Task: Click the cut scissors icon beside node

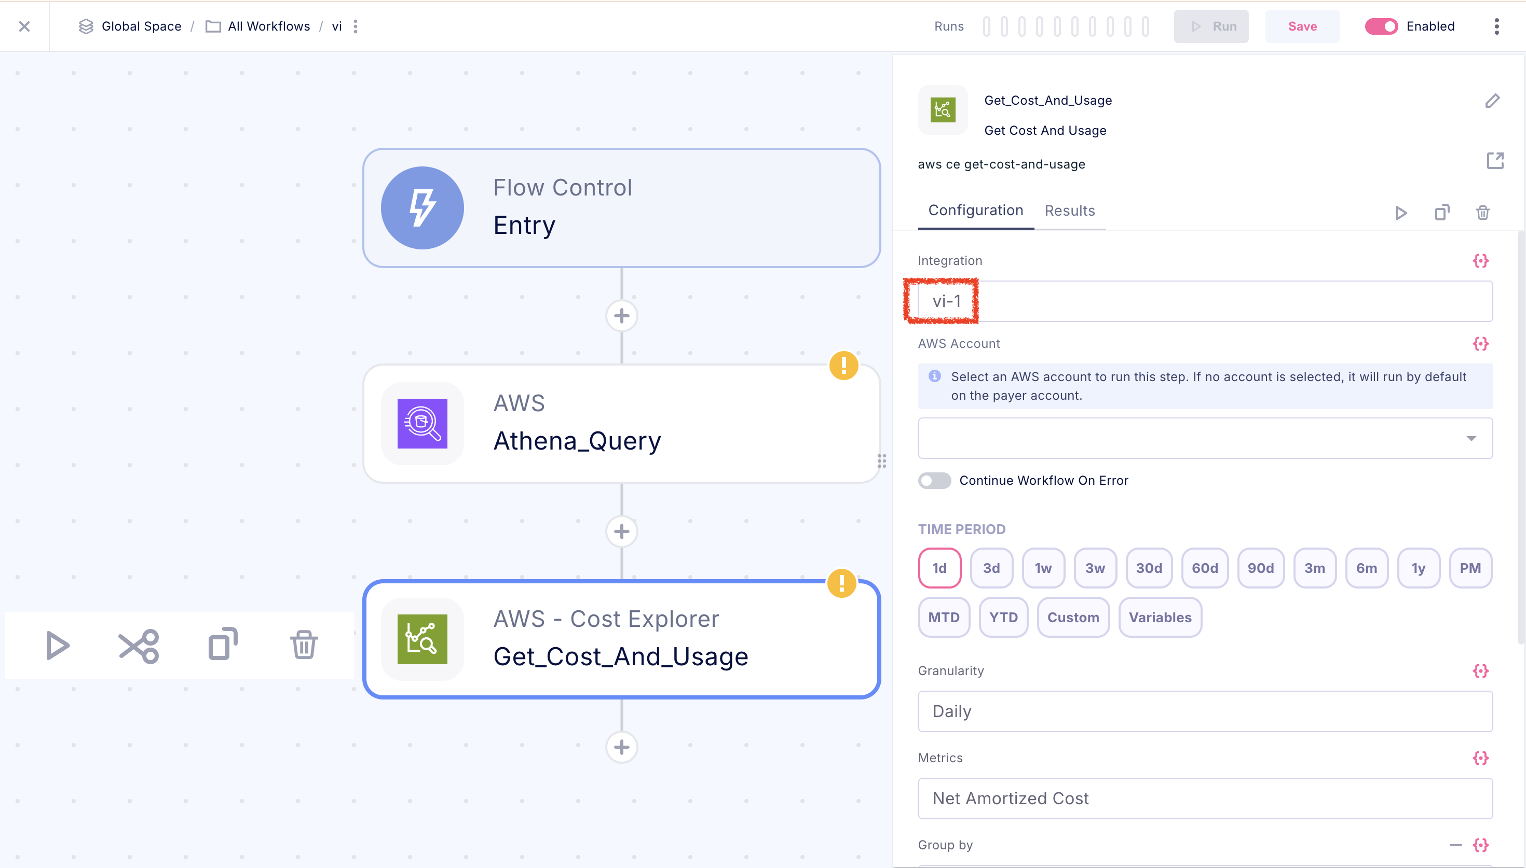Action: 139,646
